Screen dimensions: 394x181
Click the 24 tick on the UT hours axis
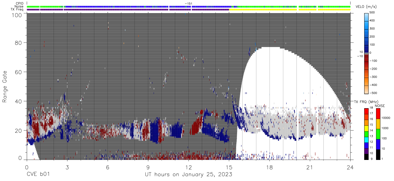click(350, 167)
